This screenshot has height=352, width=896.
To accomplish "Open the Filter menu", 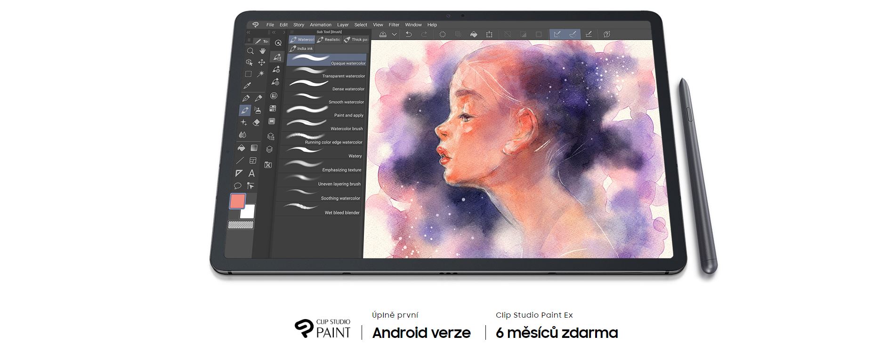I will (394, 25).
